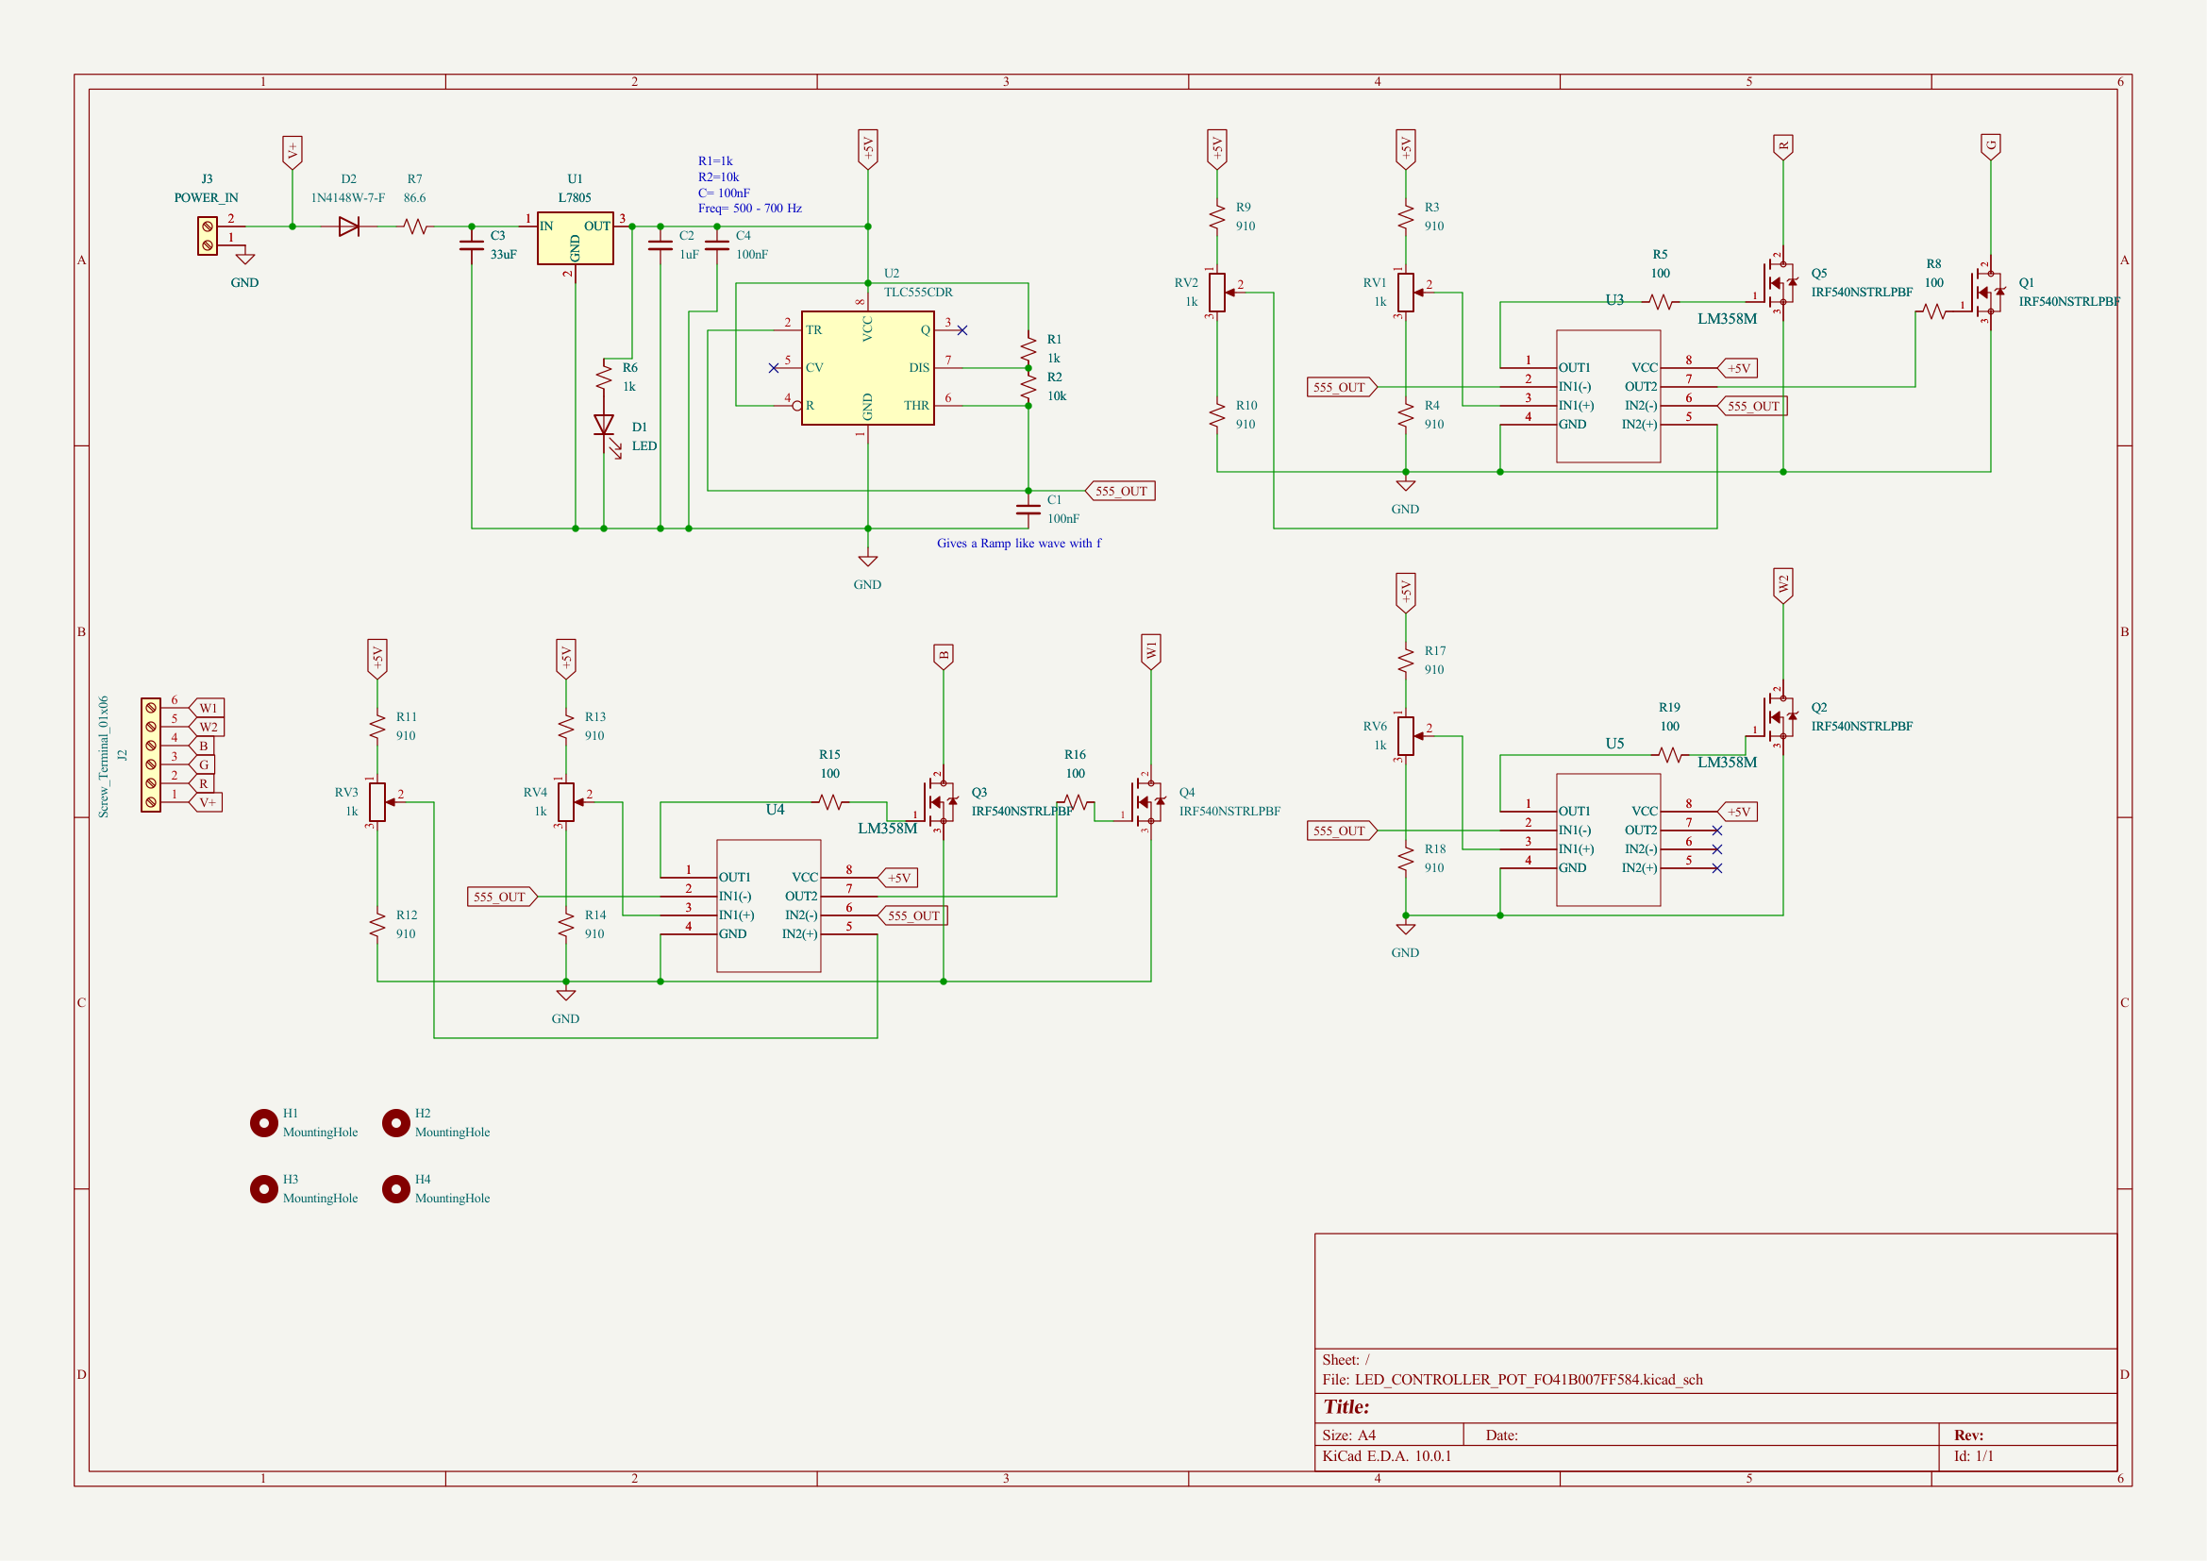Click the R11 910 resistor symbol
Viewport: 2207px width, 1561px height.
(376, 727)
